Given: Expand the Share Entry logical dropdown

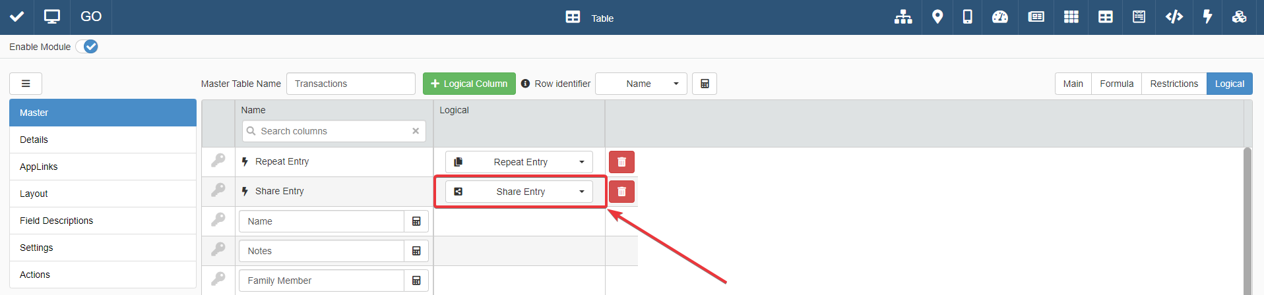Looking at the screenshot, I should (519, 192).
